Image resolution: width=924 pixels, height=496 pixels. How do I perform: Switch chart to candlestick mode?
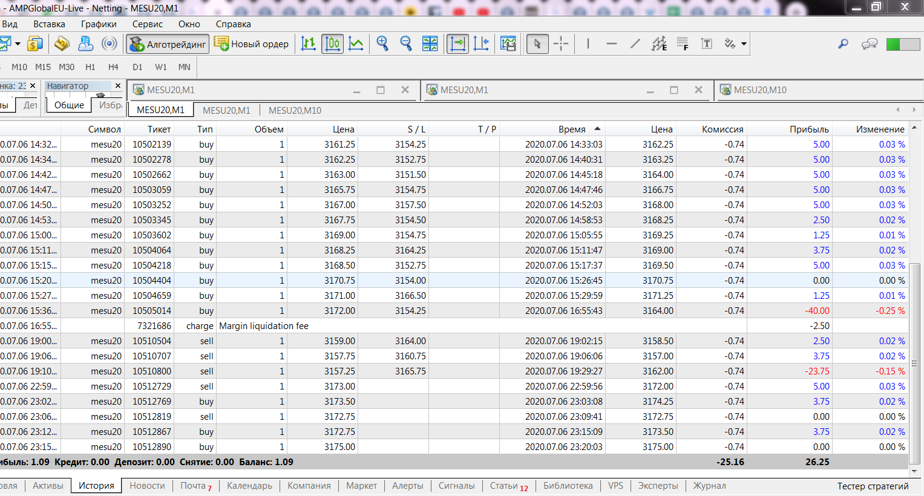[332, 44]
